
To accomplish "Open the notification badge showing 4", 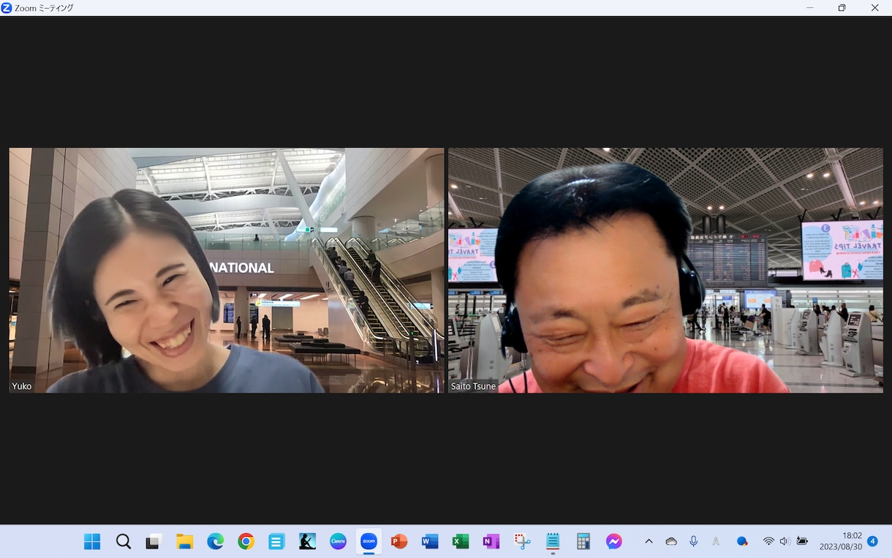I will point(872,541).
